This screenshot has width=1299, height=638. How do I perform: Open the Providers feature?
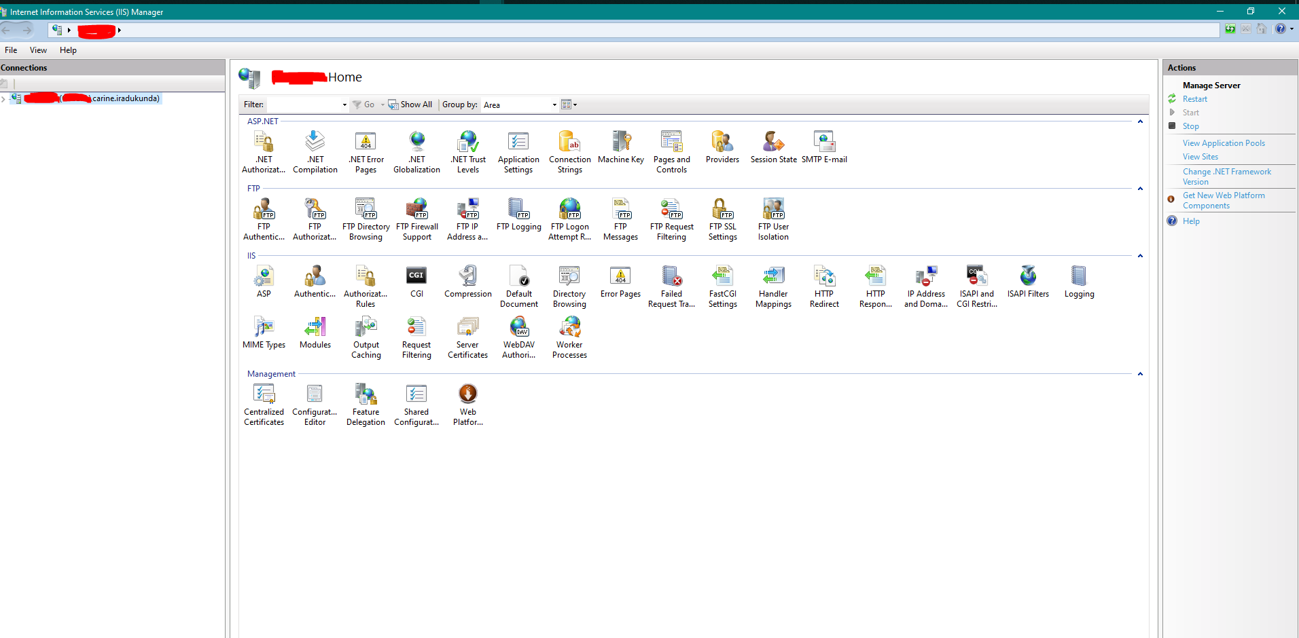click(x=722, y=147)
